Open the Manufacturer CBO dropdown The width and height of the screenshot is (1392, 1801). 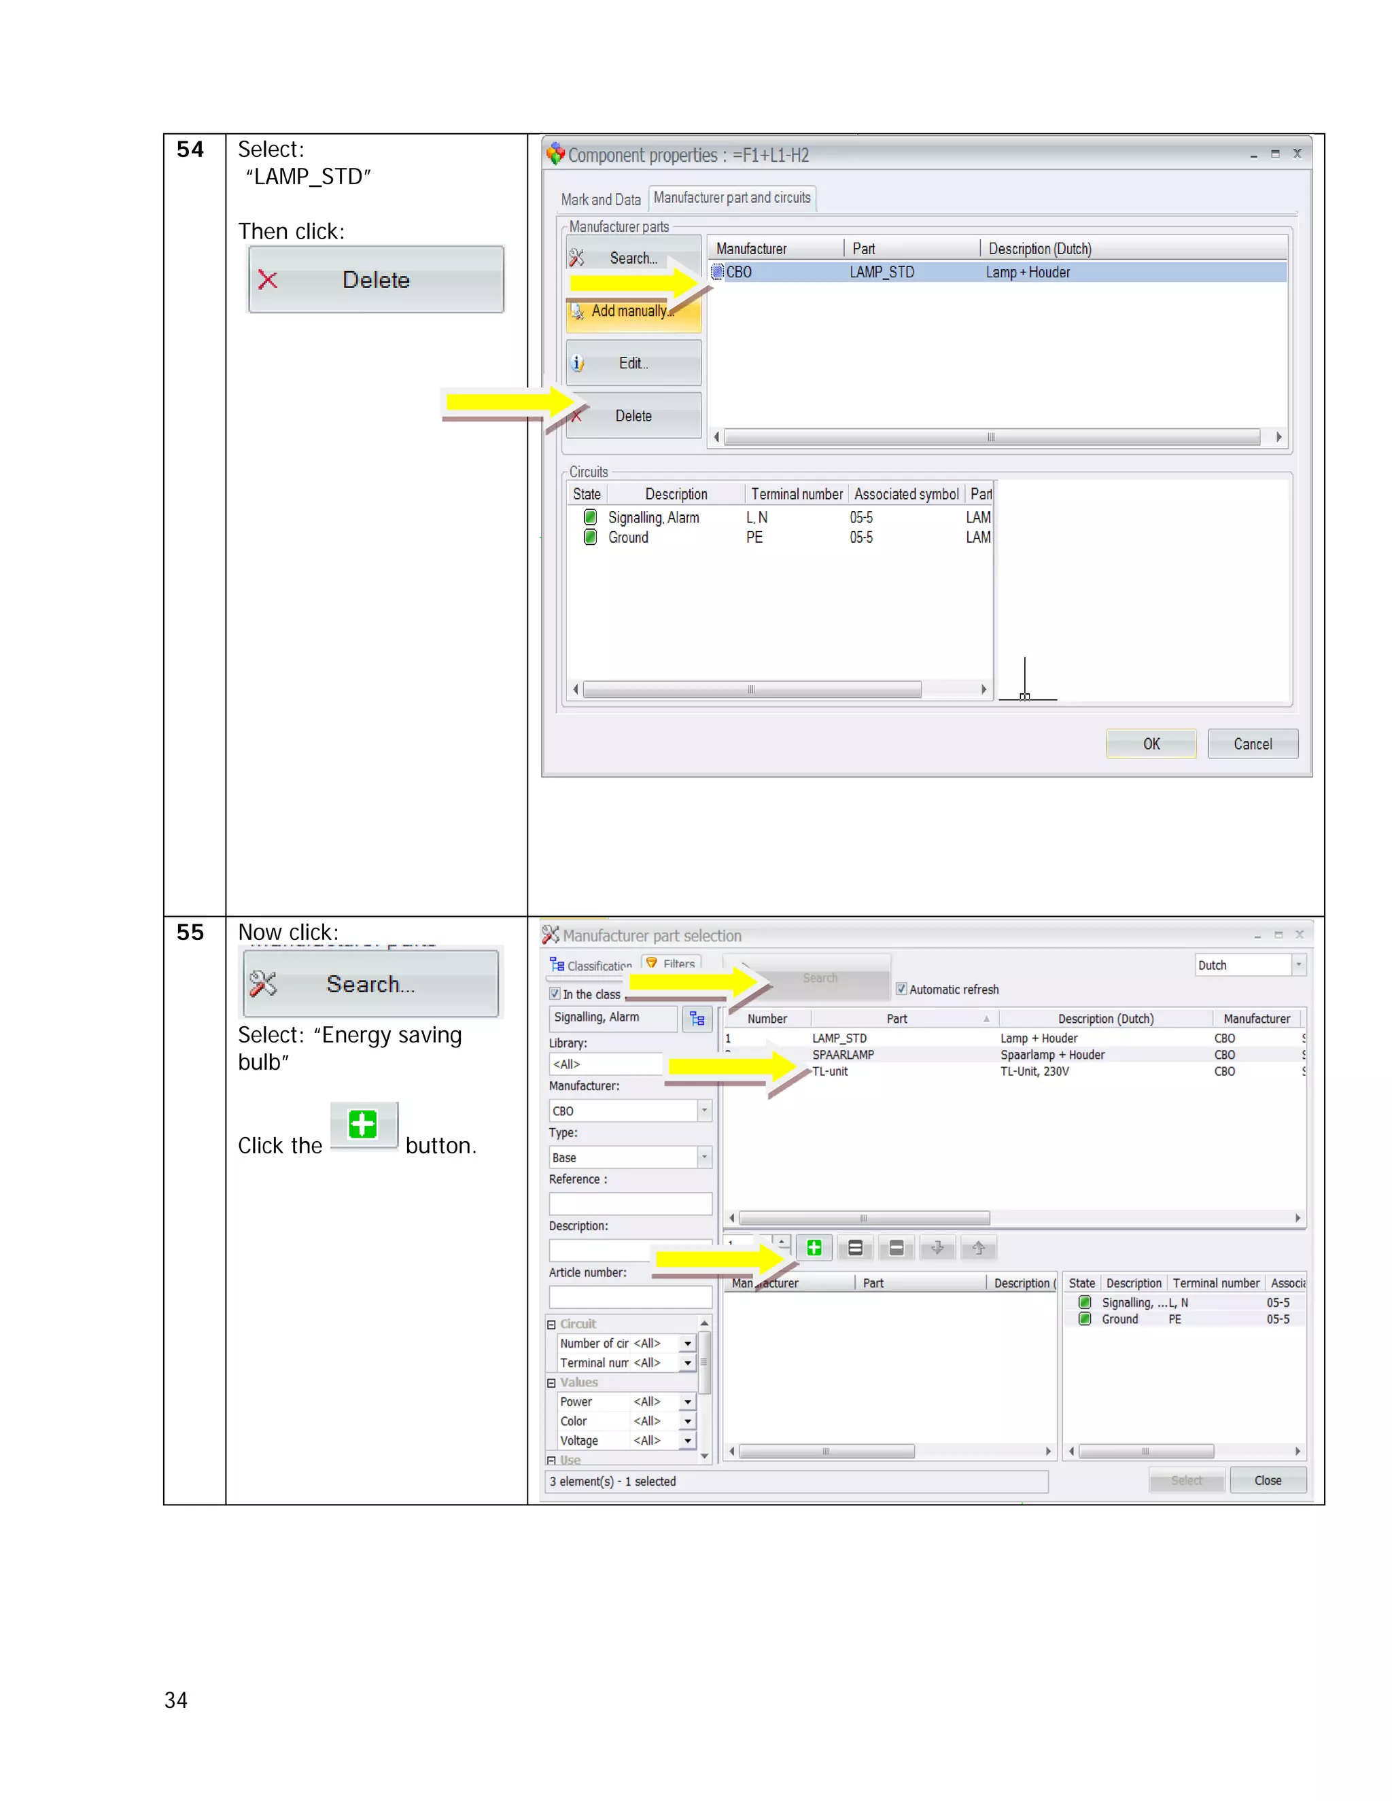click(704, 1111)
